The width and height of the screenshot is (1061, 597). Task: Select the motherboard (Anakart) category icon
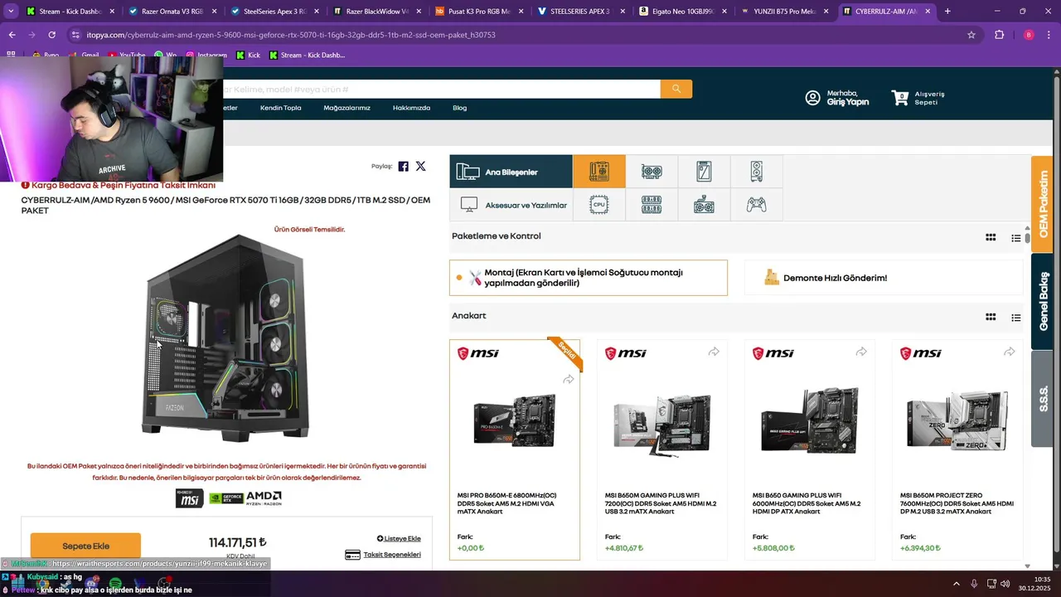click(598, 172)
